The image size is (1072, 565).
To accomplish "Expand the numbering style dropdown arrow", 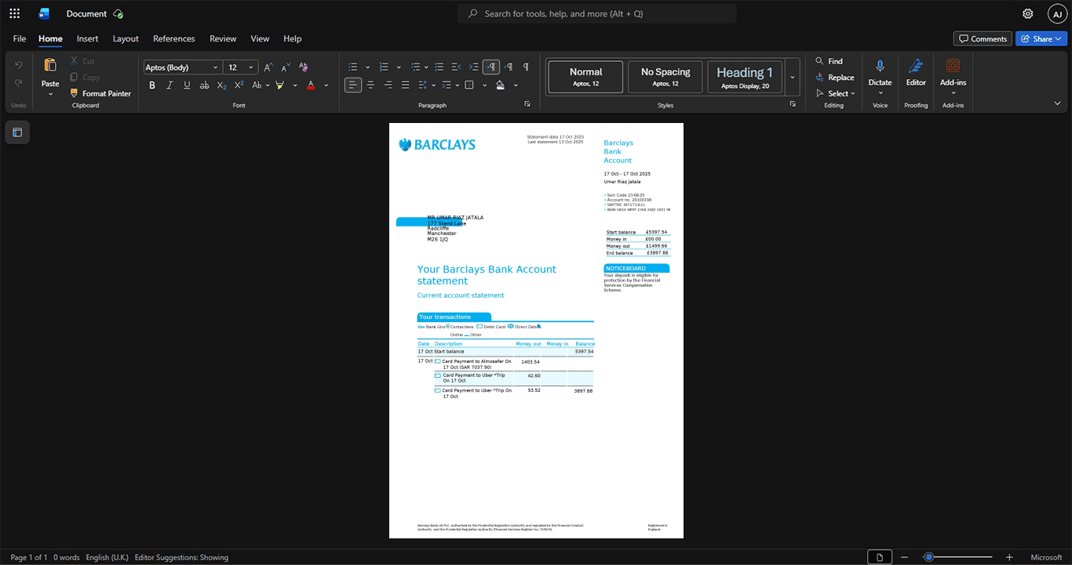I will coord(399,67).
